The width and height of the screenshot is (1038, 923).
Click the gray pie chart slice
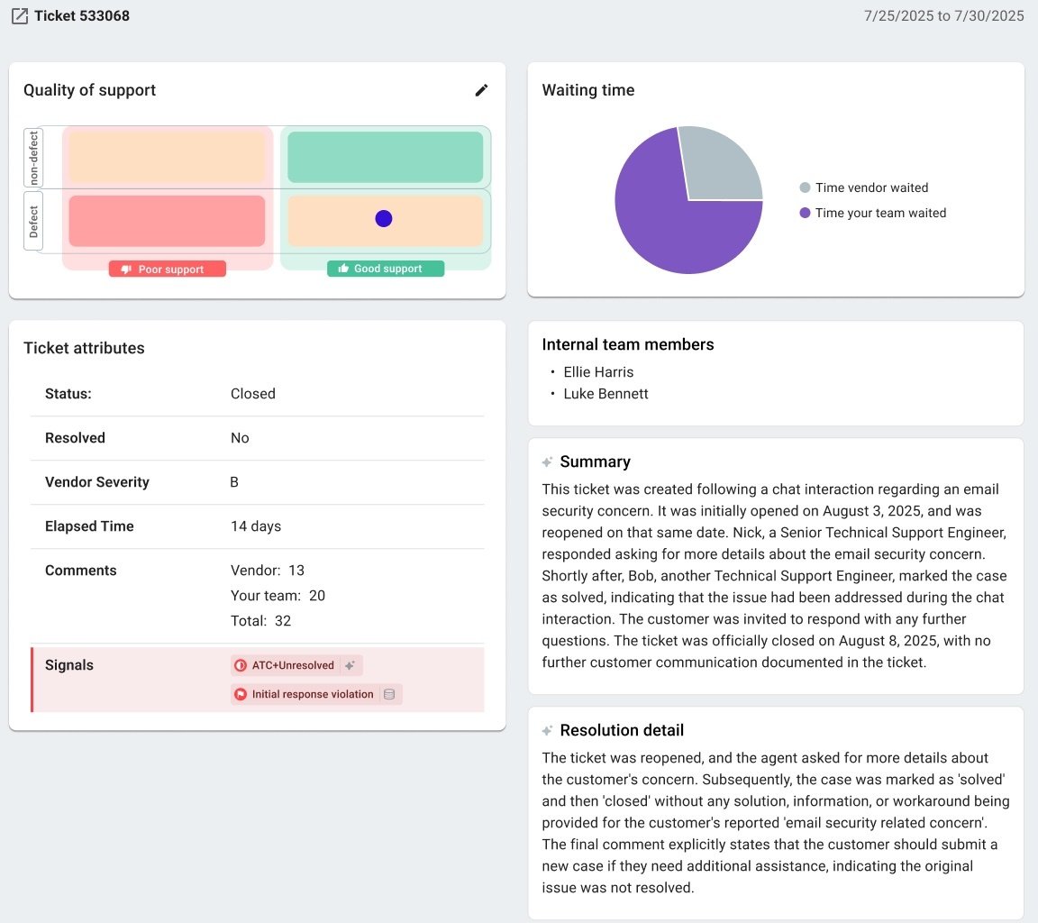721,167
